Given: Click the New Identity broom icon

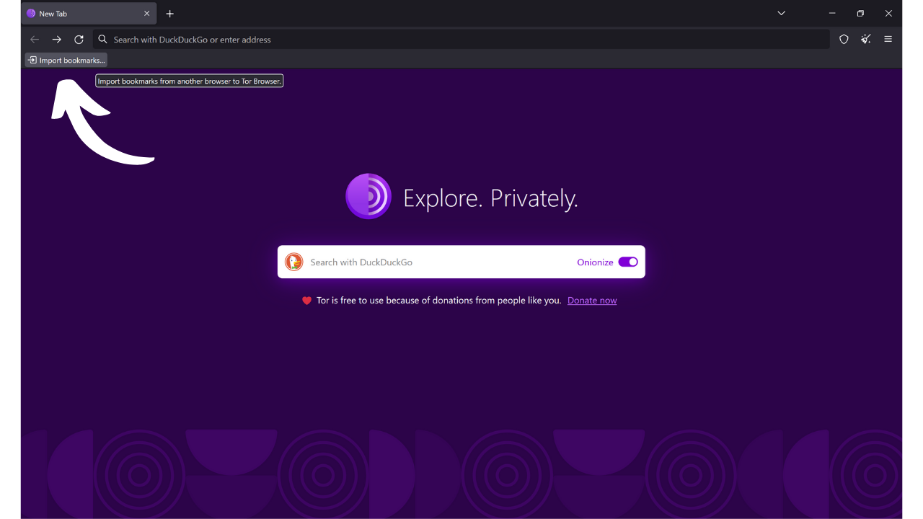Looking at the screenshot, I should 865,40.
